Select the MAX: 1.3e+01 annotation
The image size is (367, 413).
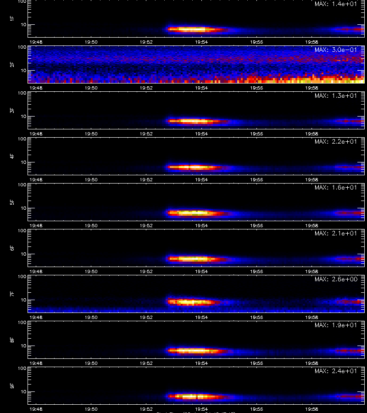336,95
